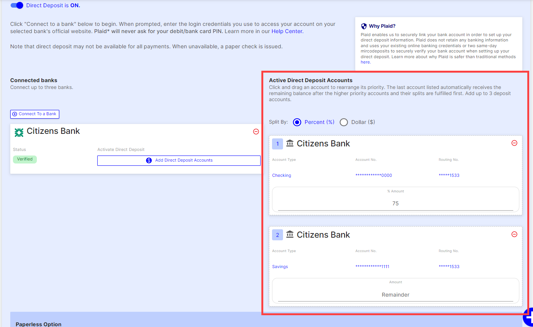Remove the Savings deposit account
This screenshot has width=533, height=327.
[x=514, y=234]
